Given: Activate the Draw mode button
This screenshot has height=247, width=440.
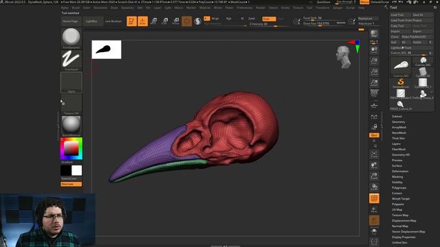Looking at the screenshot, I should point(142,21).
